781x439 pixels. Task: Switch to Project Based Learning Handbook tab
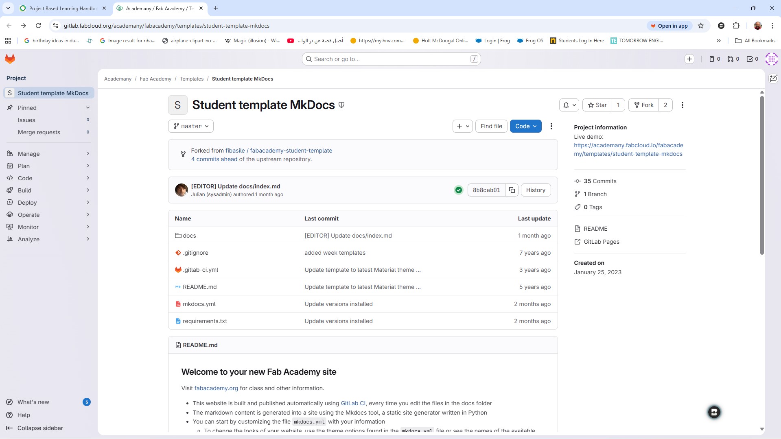(63, 8)
